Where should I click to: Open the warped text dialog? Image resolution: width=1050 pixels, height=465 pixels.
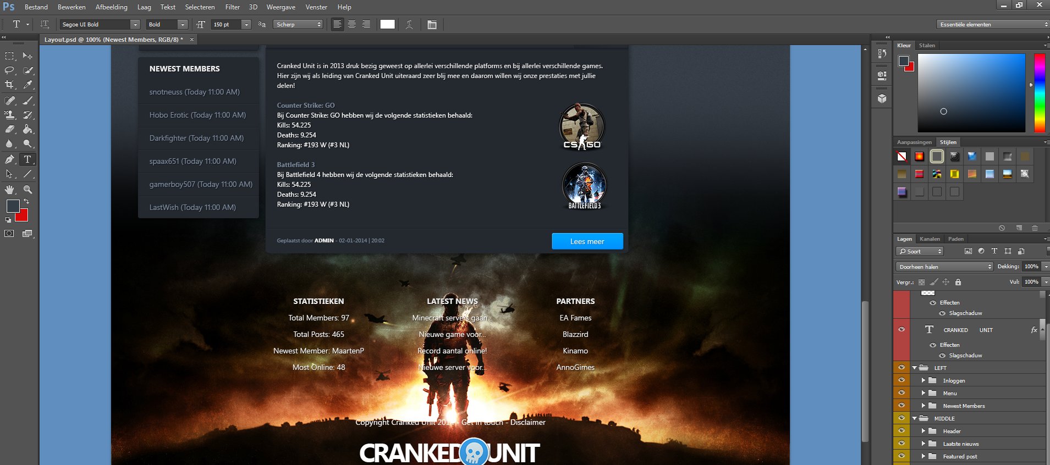409,24
